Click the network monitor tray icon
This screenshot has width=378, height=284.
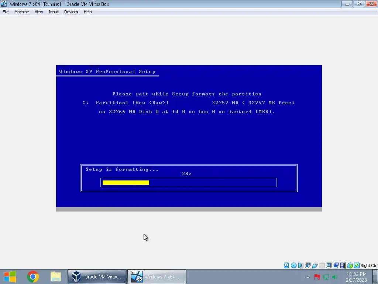[x=326, y=277]
